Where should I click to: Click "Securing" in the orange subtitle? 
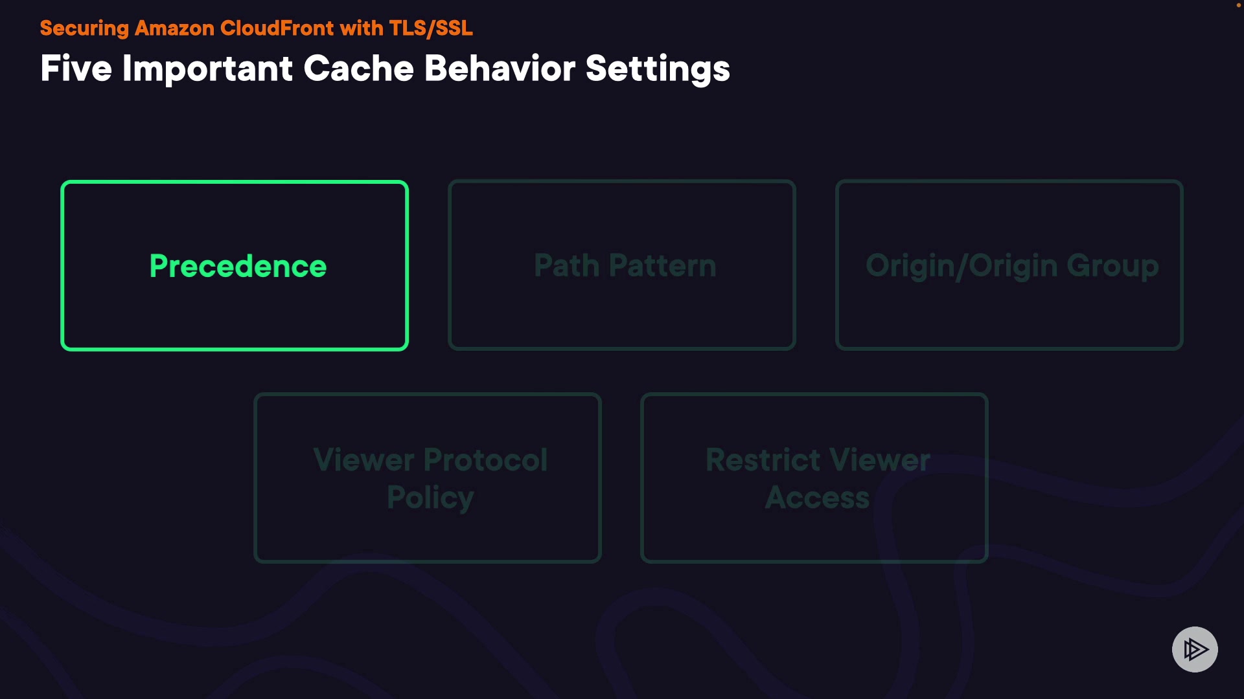84,28
